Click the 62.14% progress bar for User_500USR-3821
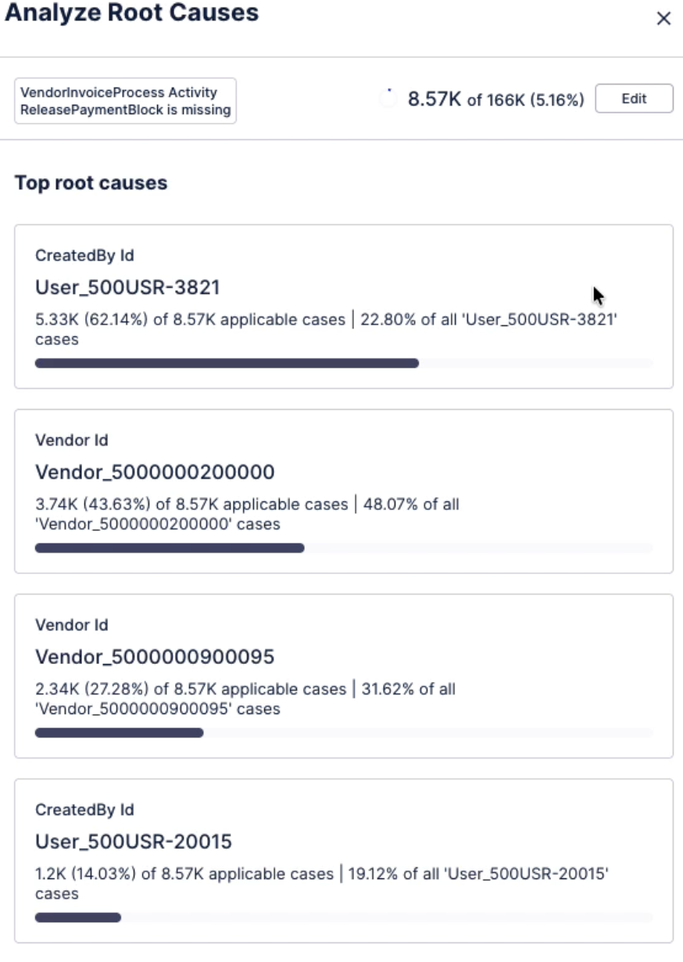This screenshot has width=683, height=962. [x=227, y=363]
